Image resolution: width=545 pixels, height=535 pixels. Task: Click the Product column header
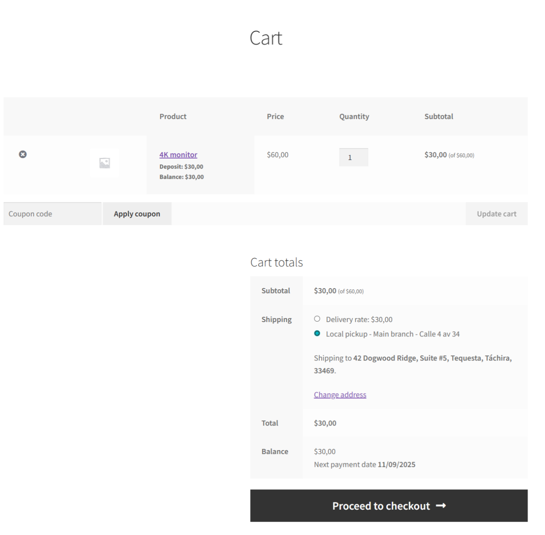pos(173,116)
